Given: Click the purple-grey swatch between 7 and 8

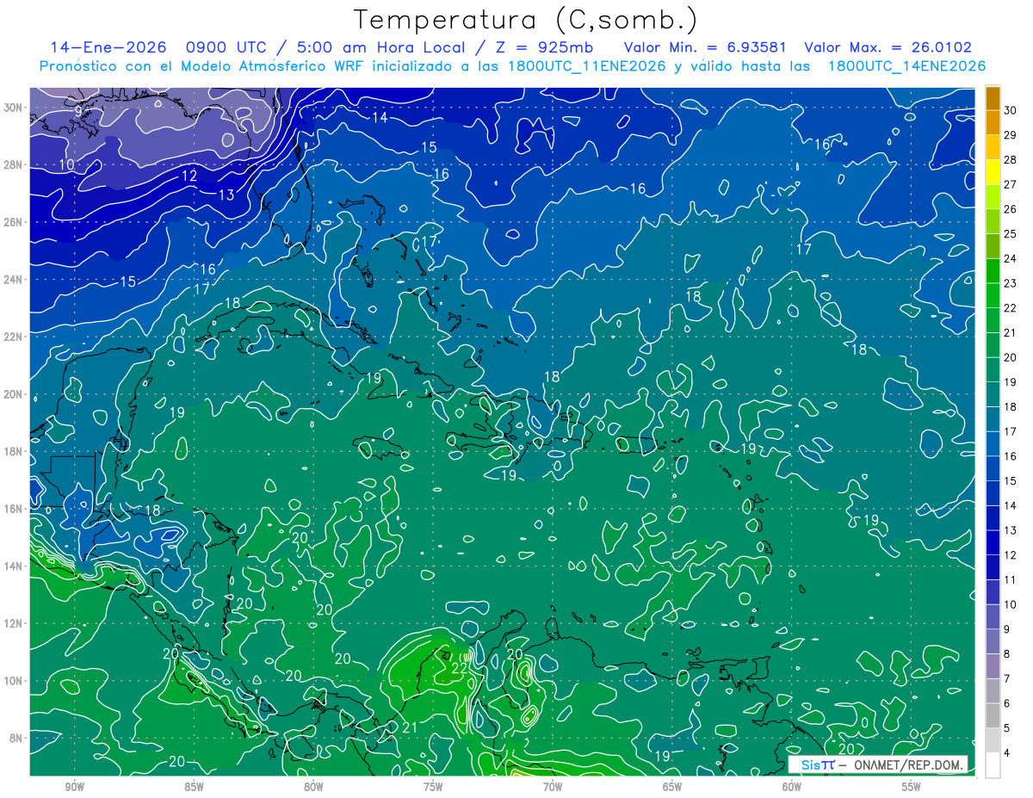Looking at the screenshot, I should tap(993, 666).
